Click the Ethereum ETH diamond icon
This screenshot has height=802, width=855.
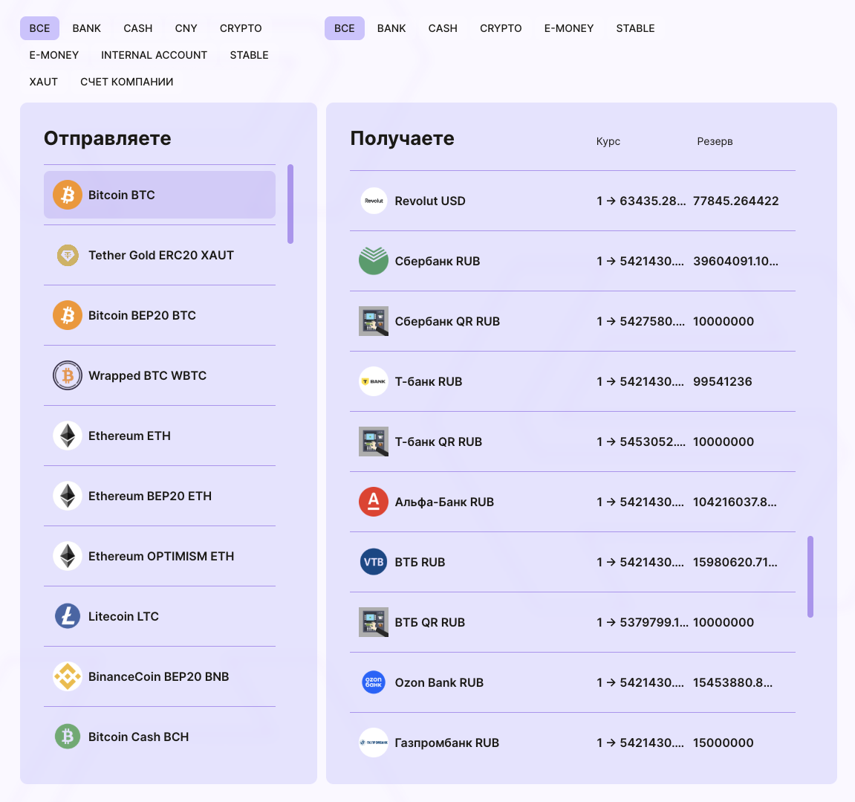(x=68, y=436)
